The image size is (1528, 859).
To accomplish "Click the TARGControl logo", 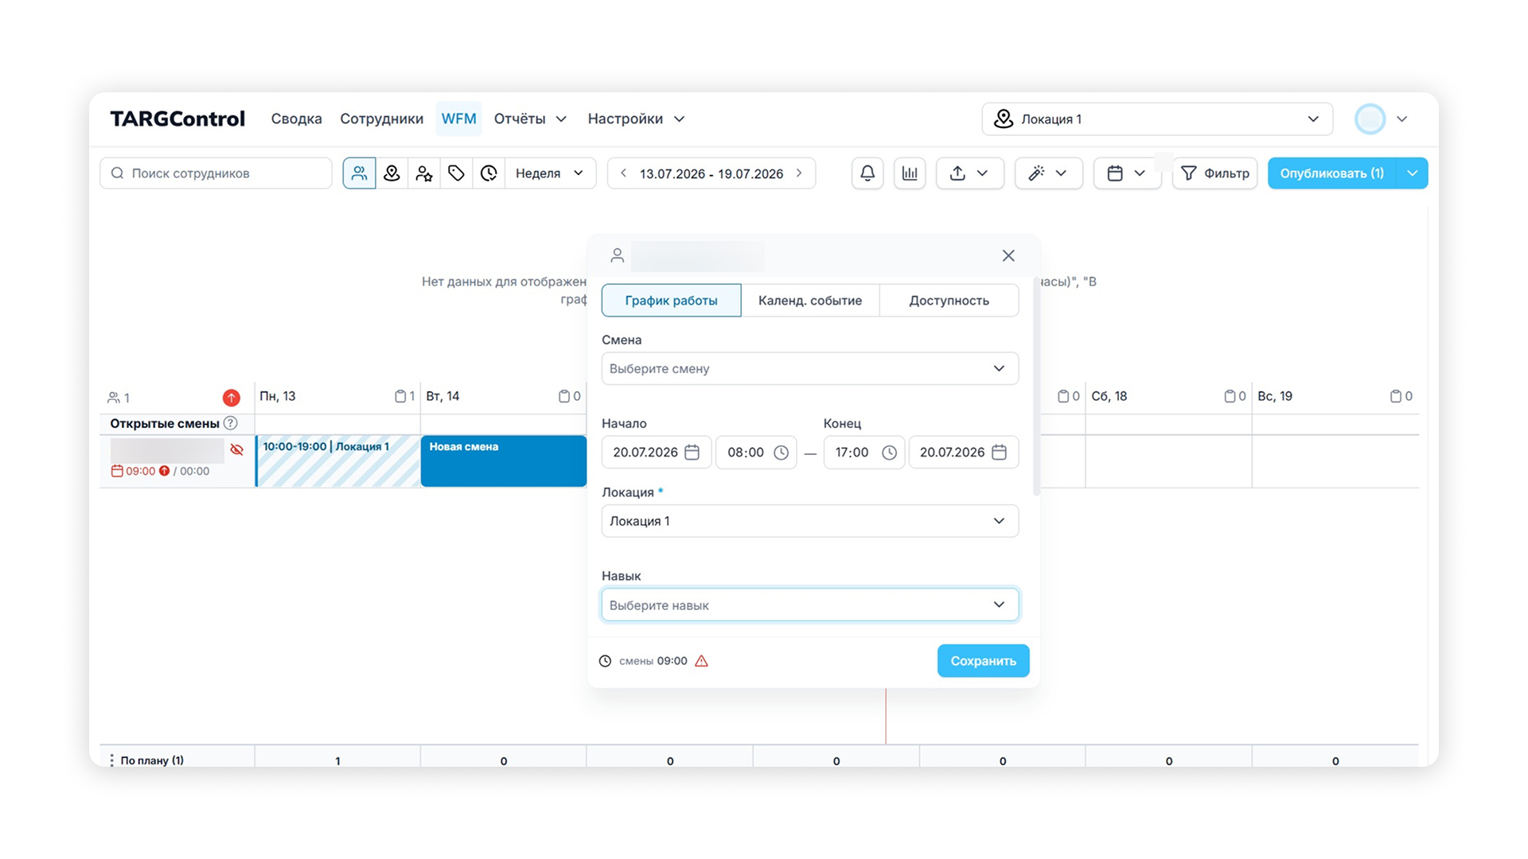I will (x=177, y=119).
